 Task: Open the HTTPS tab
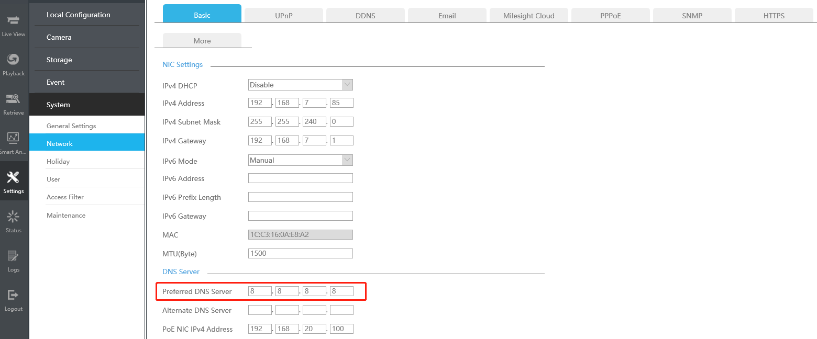(x=774, y=16)
